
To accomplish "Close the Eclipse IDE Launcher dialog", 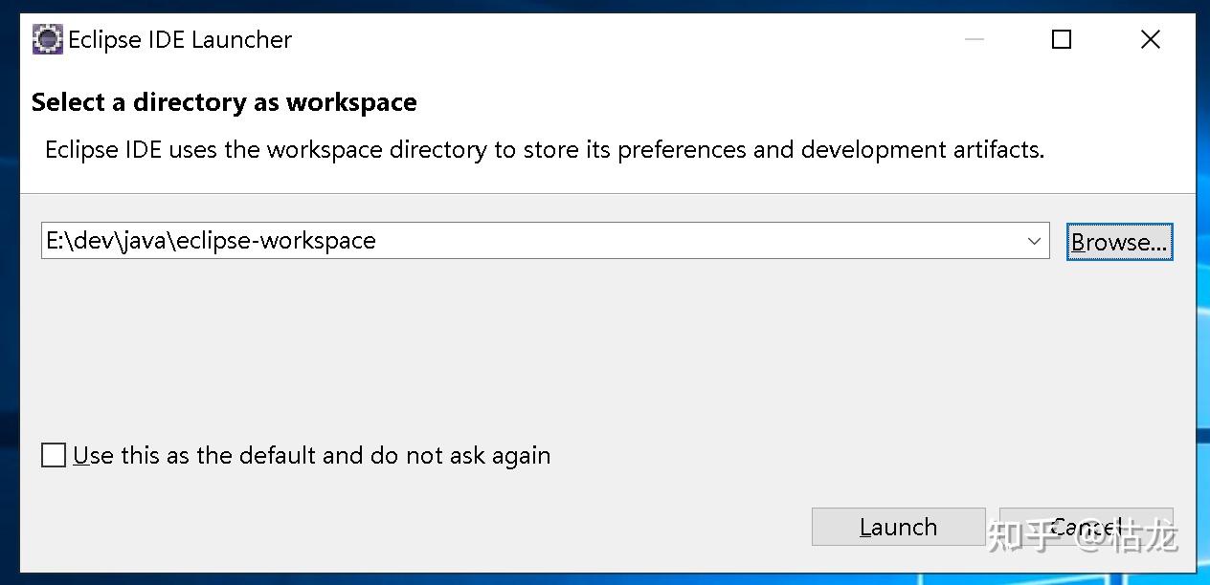I will 1150,39.
